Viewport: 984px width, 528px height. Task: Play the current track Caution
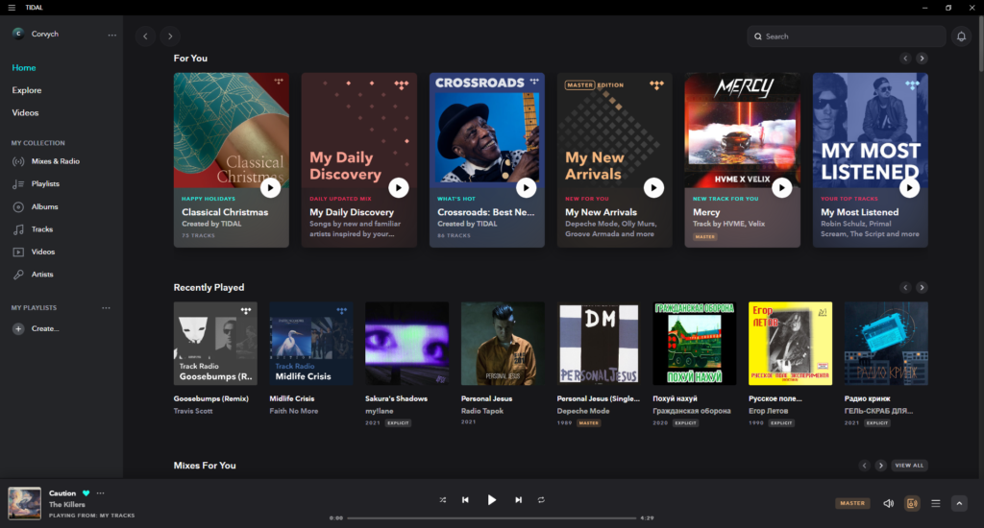click(492, 500)
